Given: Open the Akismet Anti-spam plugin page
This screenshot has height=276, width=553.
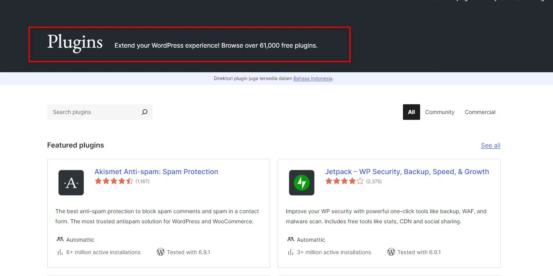Looking at the screenshot, I should 156,172.
